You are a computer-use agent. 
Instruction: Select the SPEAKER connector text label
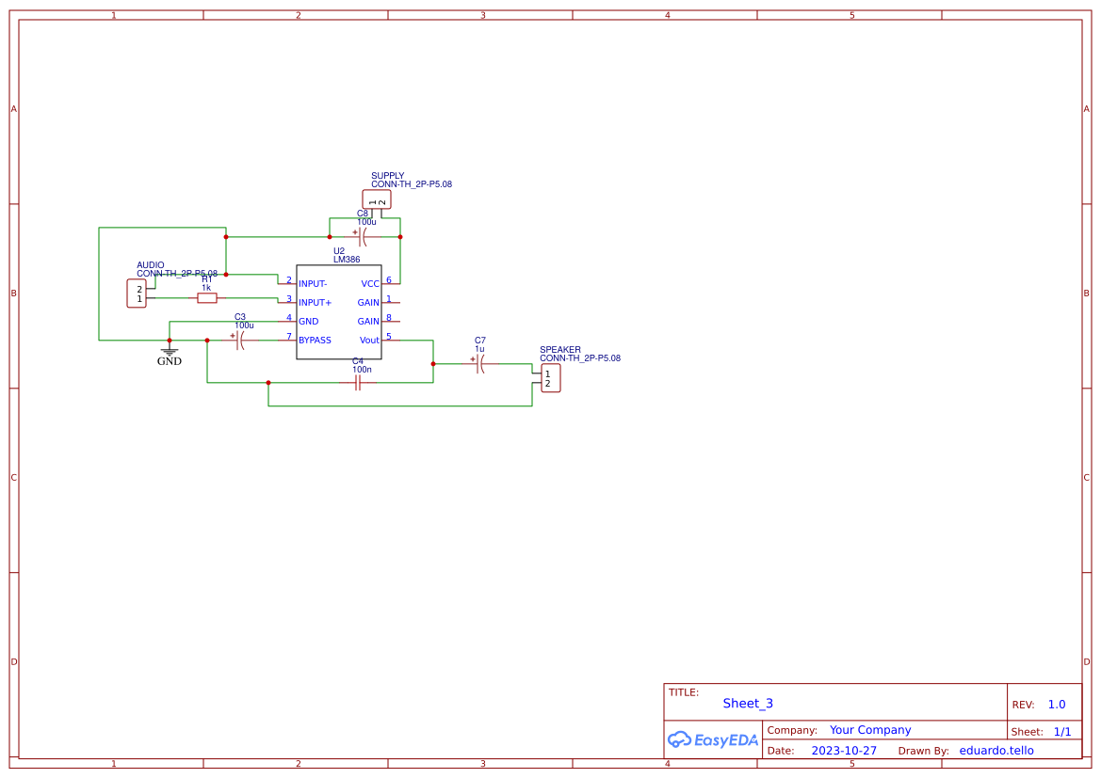(560, 350)
